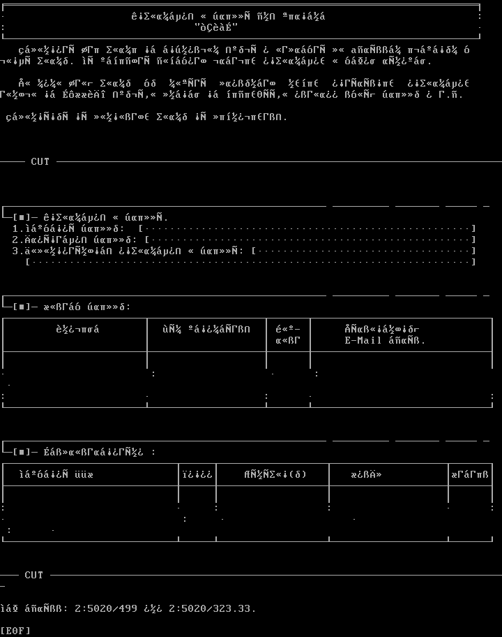Image resolution: width=502 pixels, height=637 pixels.
Task: Click the dotted input field on line 1
Action: click(307, 228)
